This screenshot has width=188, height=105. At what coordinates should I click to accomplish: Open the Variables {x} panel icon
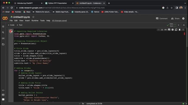pyautogui.click(x=3, y=38)
